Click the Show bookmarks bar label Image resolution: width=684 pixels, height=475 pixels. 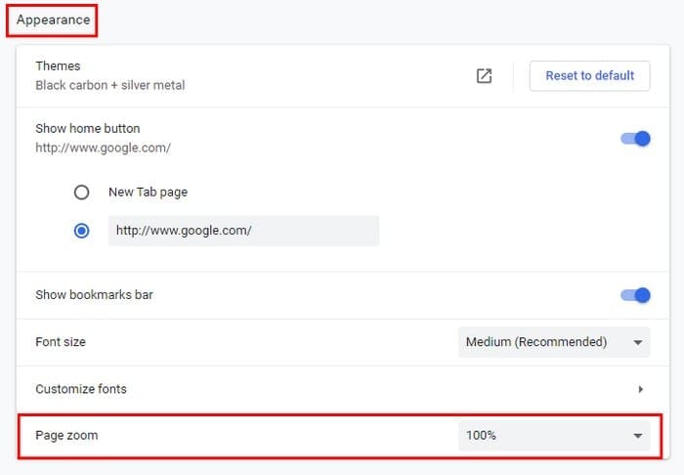coord(94,295)
